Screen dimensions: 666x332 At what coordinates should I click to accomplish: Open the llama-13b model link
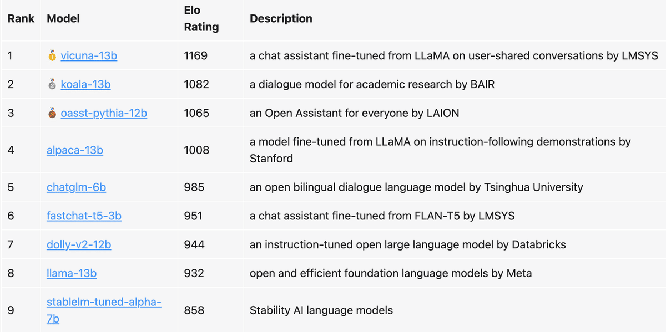pos(71,273)
